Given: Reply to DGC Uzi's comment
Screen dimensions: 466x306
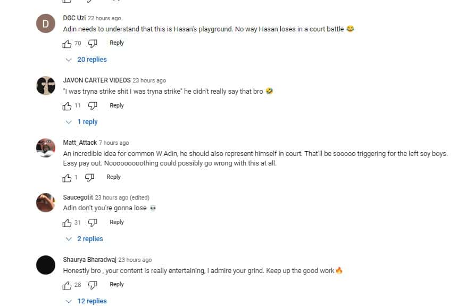Looking at the screenshot, I should tap(117, 43).
